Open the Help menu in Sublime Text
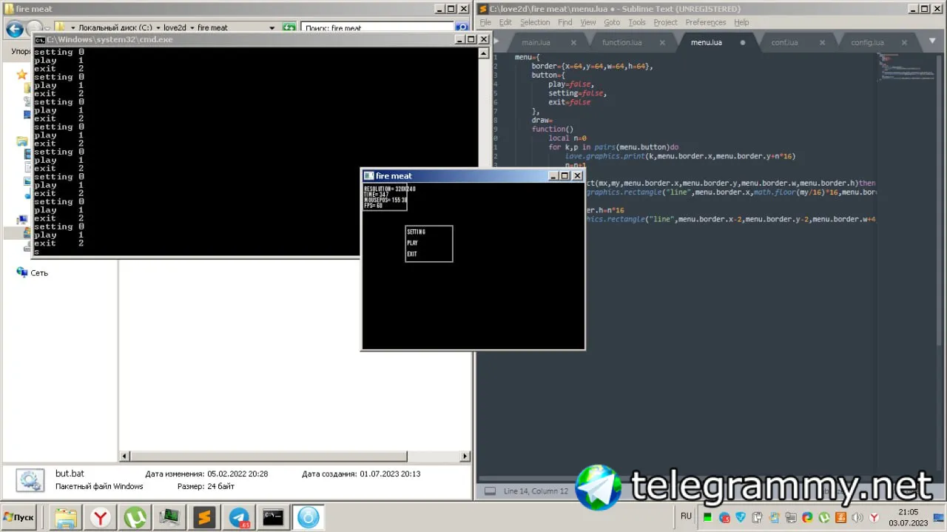The image size is (947, 532). [x=741, y=22]
